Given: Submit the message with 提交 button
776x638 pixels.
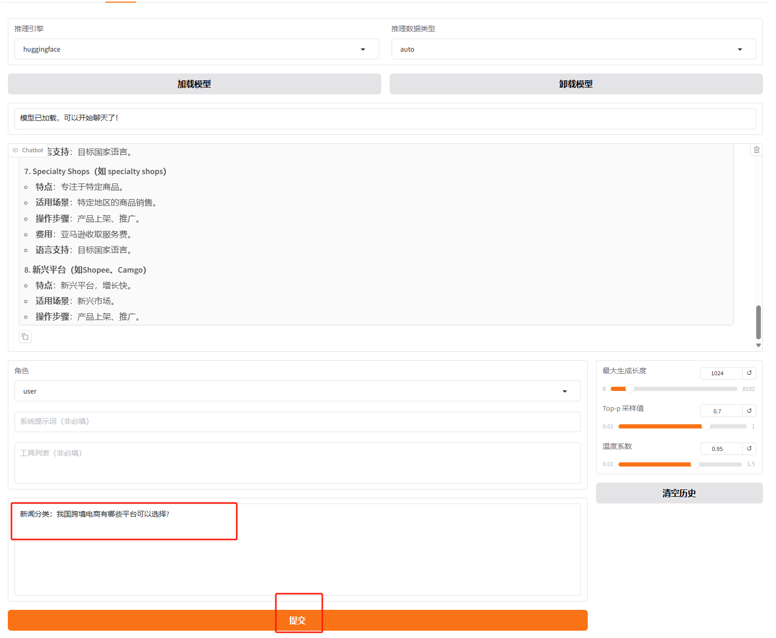Looking at the screenshot, I should pos(297,620).
